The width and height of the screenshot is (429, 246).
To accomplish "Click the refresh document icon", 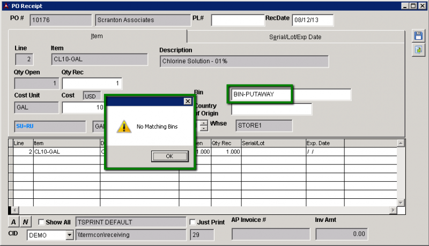I will (418, 49).
